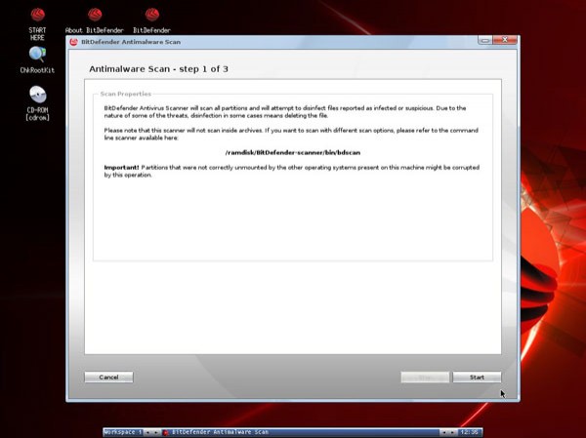The height and width of the screenshot is (438, 586).
Task: Click the path /ramdisk/BitDefender-scanner/bin/bdscan
Action: [293, 153]
